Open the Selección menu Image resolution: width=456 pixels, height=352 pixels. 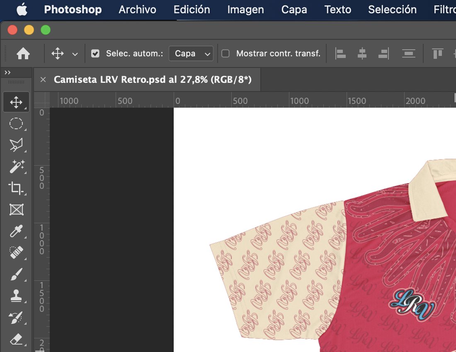(x=392, y=10)
